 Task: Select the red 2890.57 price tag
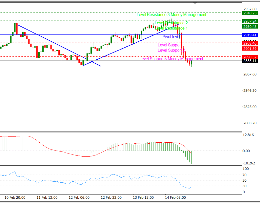point(250,57)
